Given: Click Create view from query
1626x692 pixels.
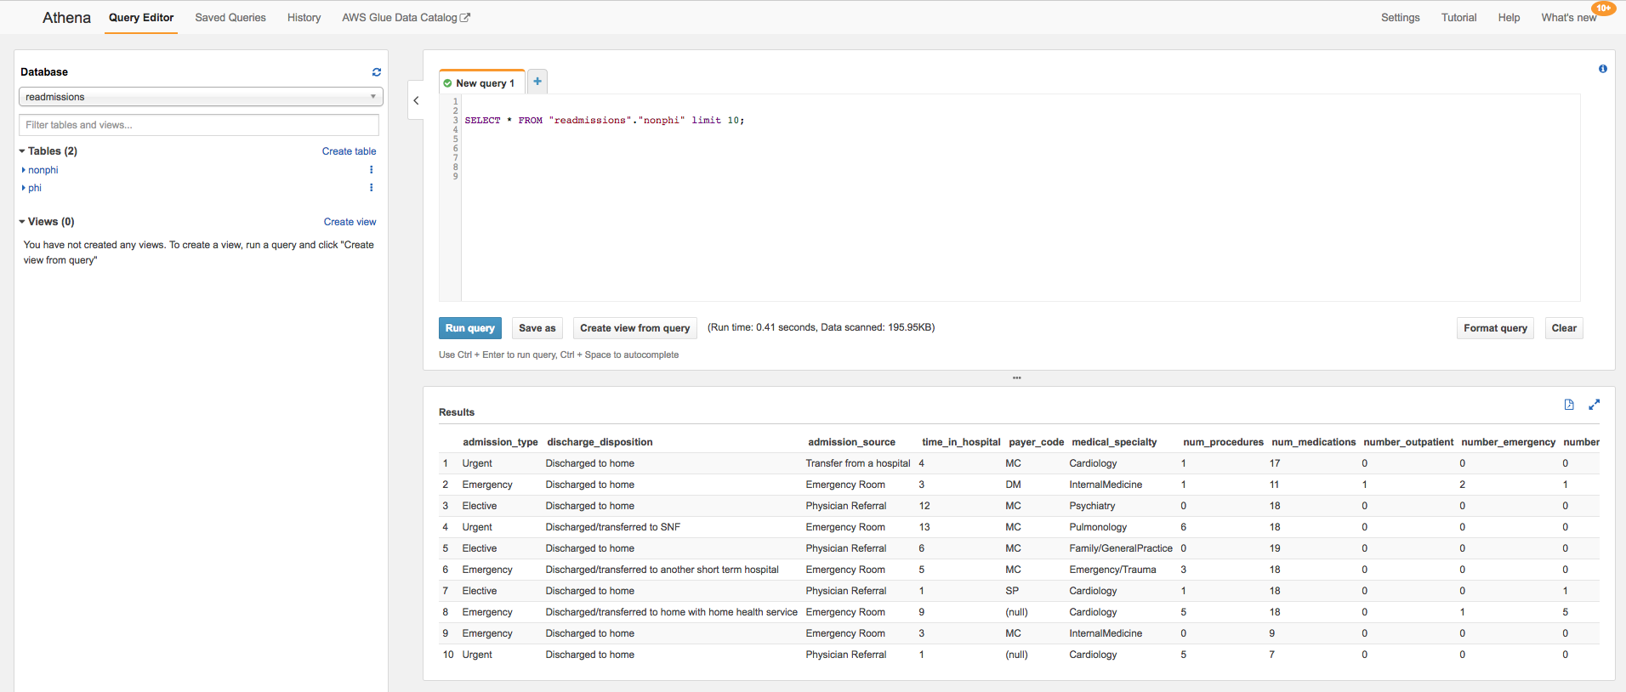Looking at the screenshot, I should pos(634,328).
